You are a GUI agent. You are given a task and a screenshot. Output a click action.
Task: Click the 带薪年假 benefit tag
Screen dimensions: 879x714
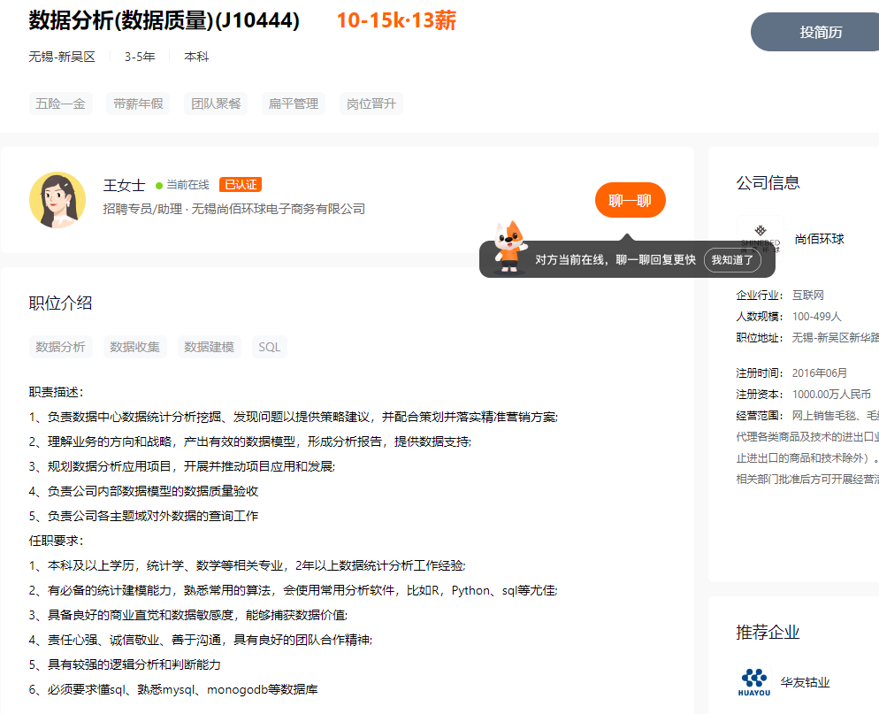coord(138,104)
